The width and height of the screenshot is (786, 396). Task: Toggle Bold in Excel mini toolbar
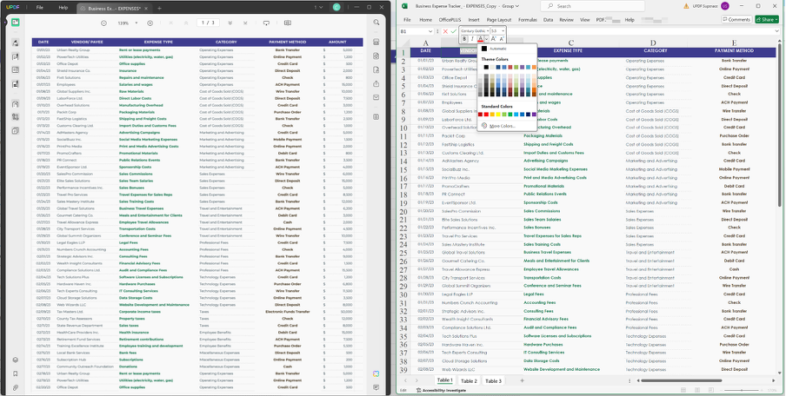coord(464,38)
